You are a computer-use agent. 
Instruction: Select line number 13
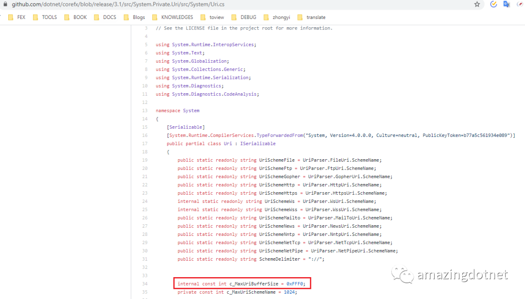145,110
